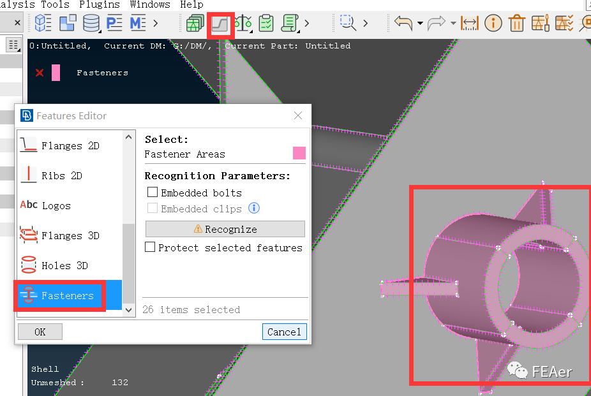Click the info icon beside Embedded clips
Image resolution: width=591 pixels, height=396 pixels.
254,208
